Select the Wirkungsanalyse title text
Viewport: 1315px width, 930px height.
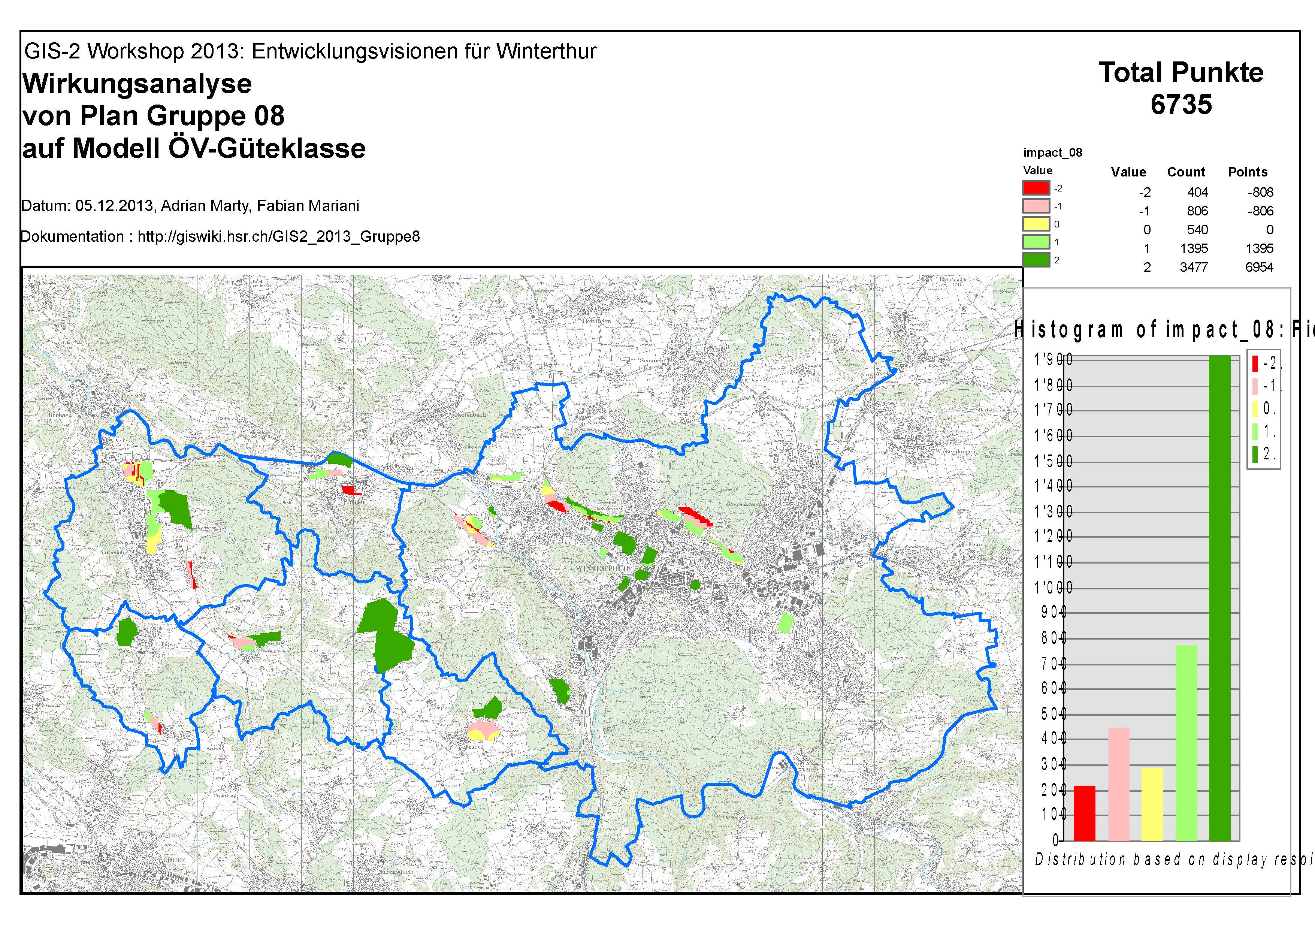137,84
